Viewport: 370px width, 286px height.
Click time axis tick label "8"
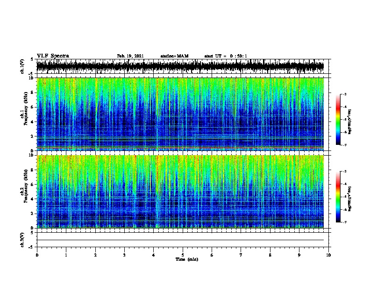[x=270, y=255]
